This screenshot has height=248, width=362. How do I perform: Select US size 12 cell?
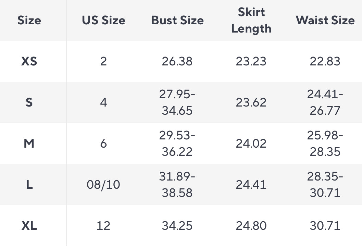[103, 226]
